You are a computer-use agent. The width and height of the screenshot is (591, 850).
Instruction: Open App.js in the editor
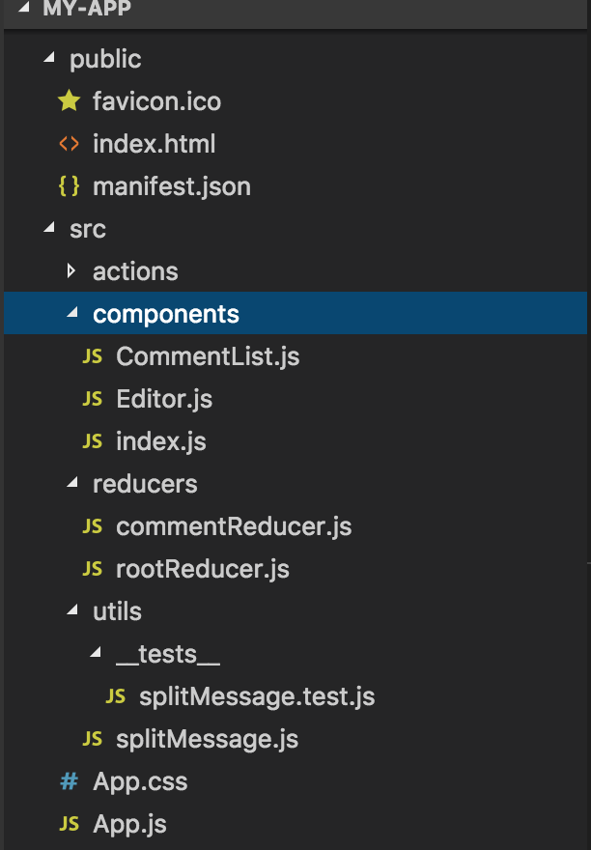[x=129, y=824]
